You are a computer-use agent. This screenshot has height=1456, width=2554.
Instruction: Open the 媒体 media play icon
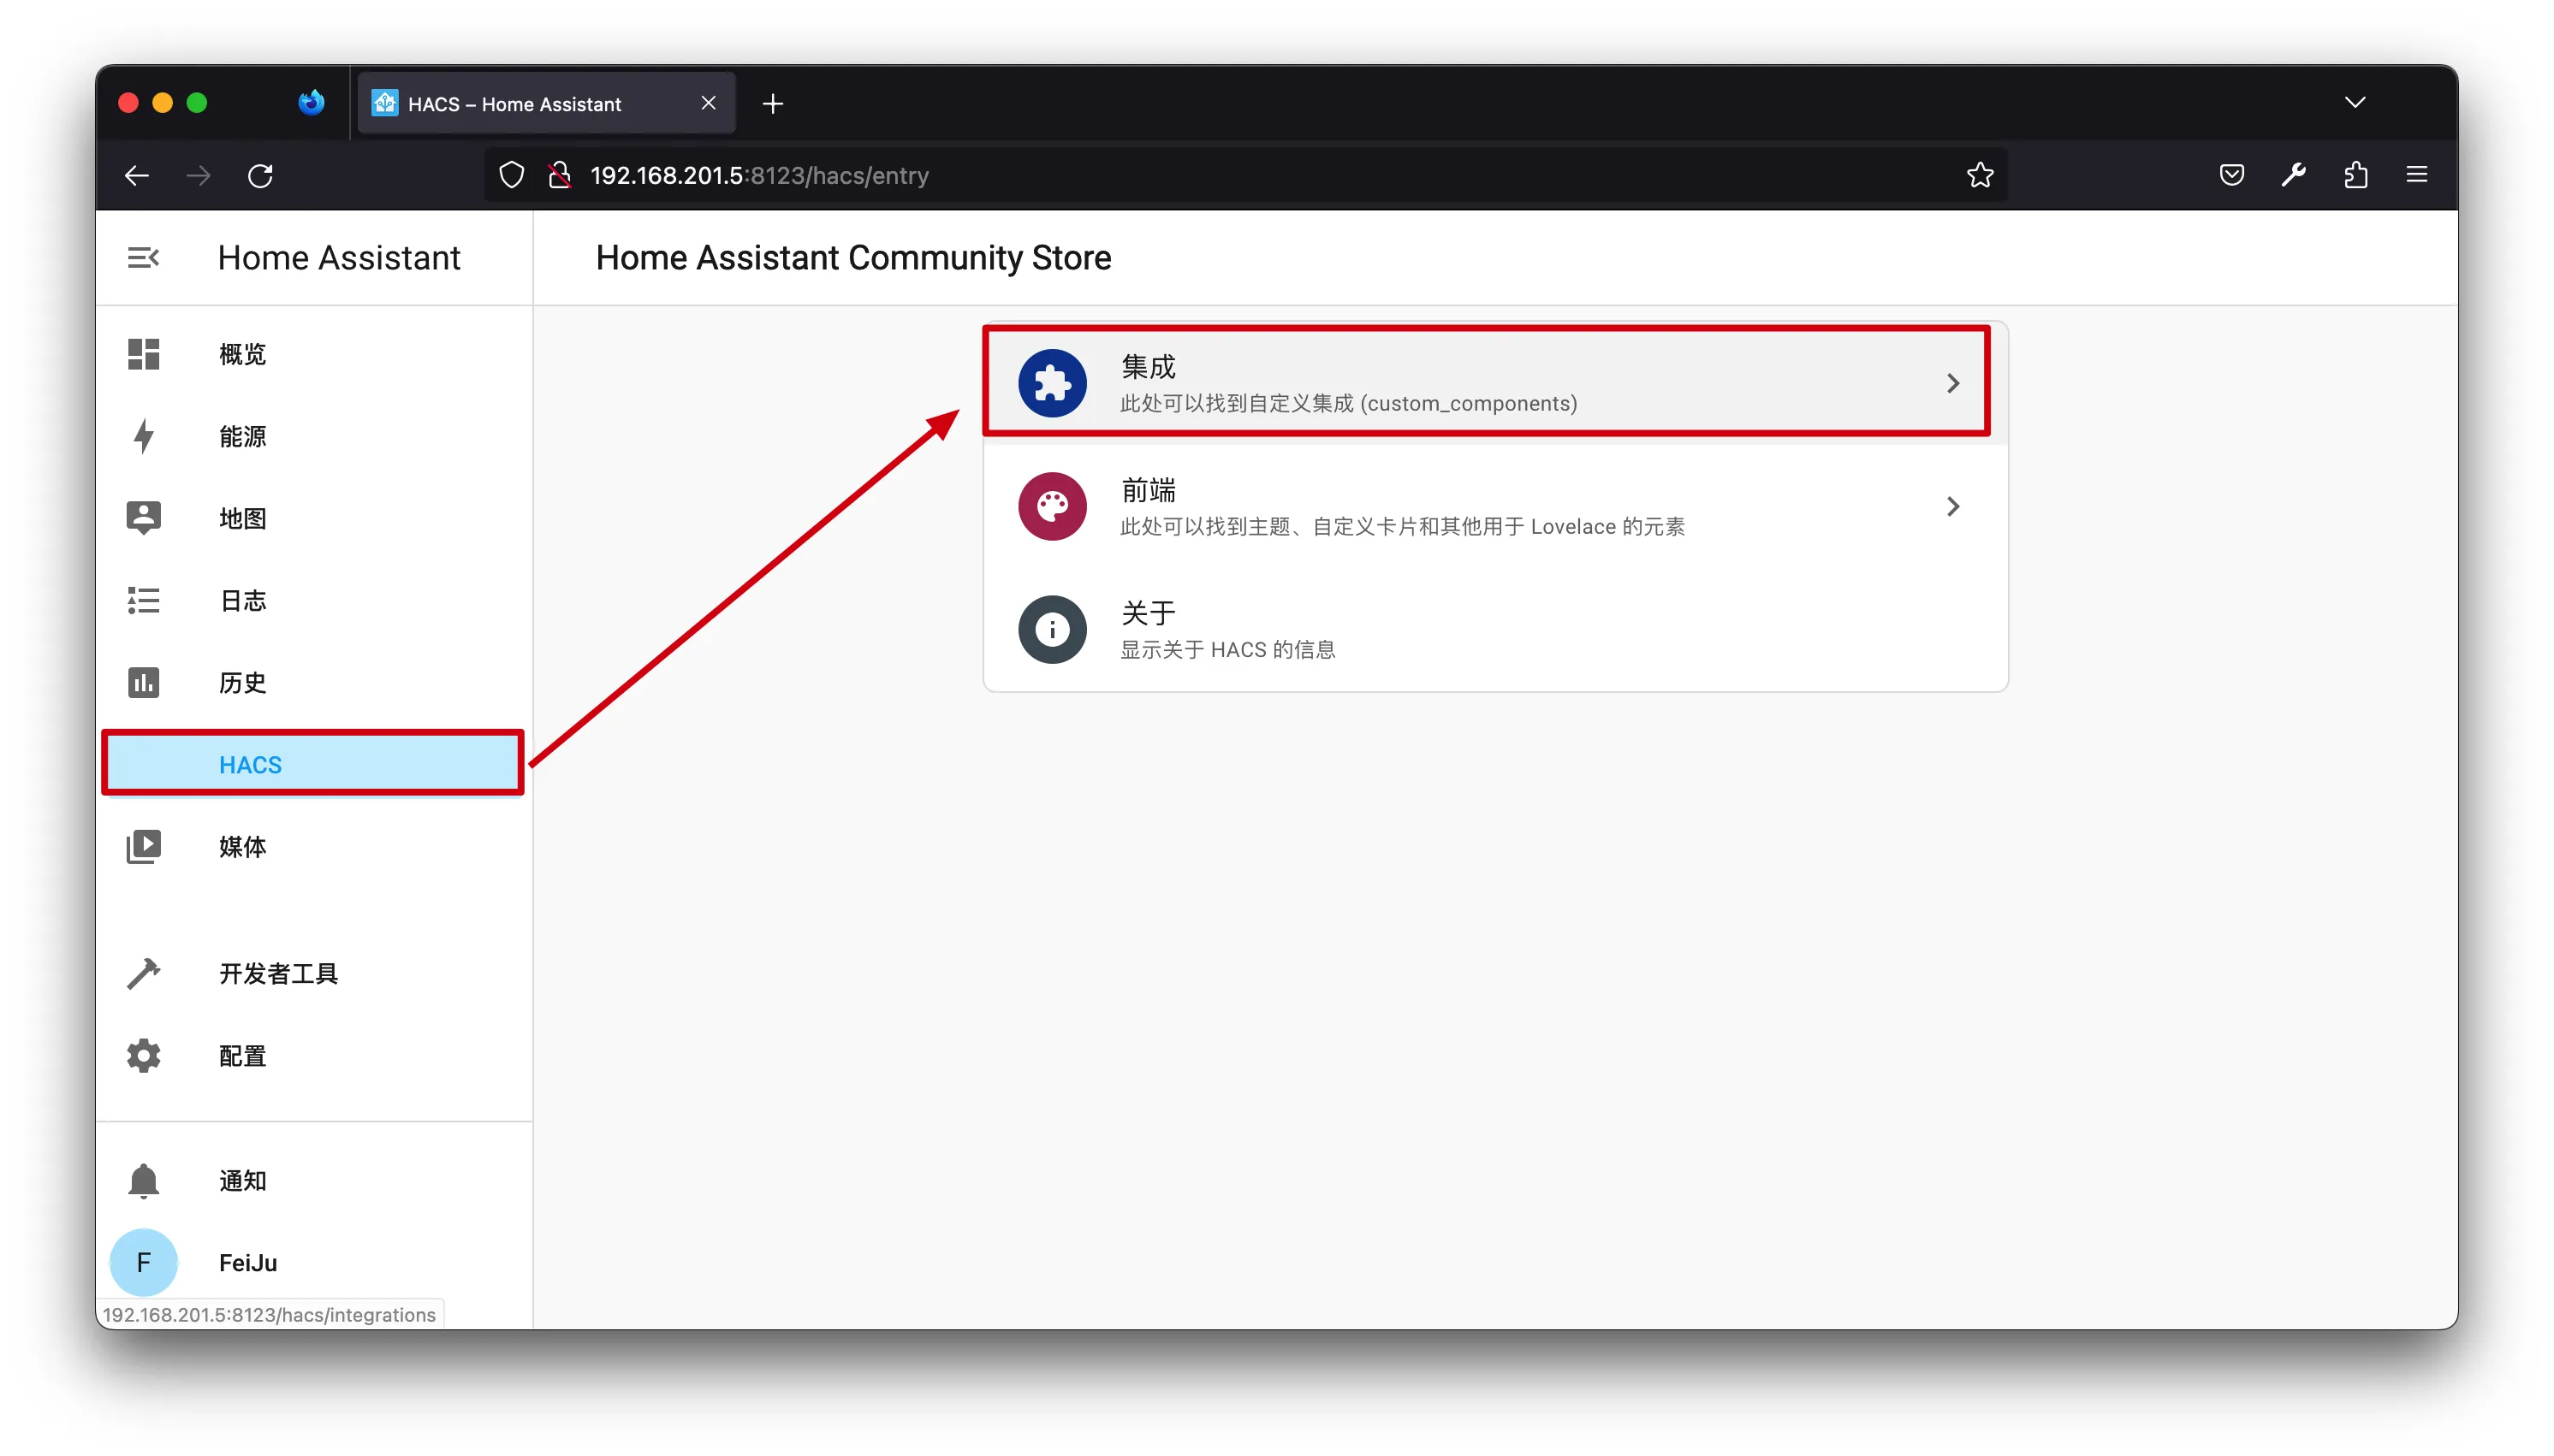tap(143, 846)
